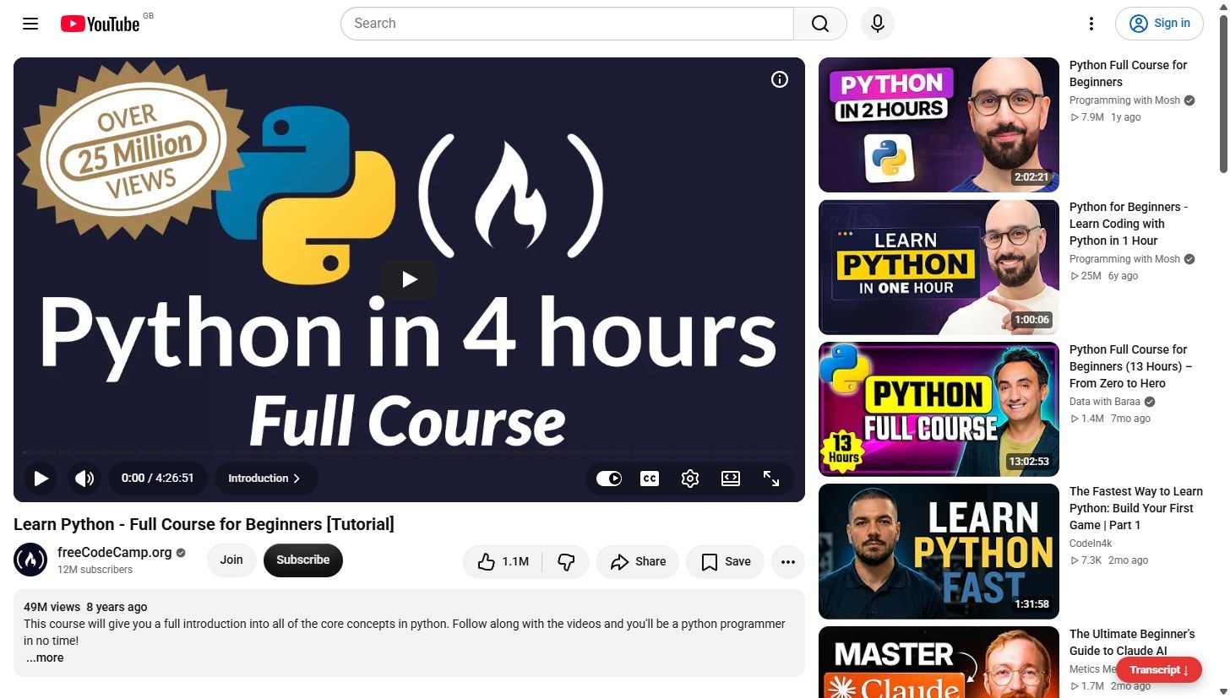This screenshot has height=698, width=1230.
Task: Toggle the autoplay switch
Action: [x=609, y=479]
